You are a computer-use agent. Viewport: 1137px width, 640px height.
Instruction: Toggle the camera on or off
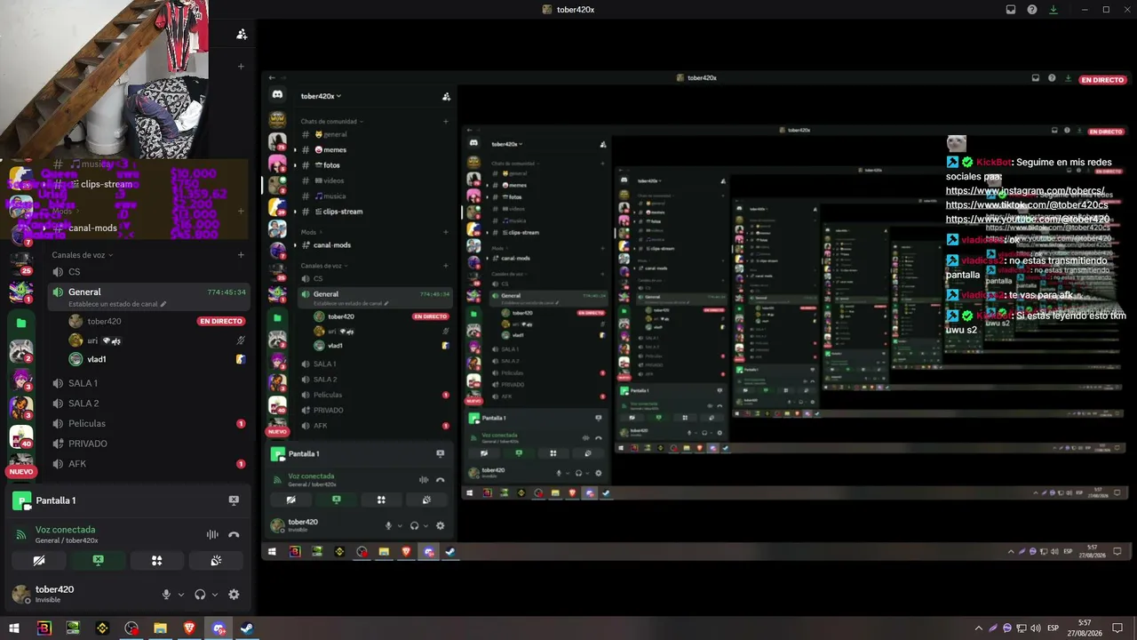[38, 561]
